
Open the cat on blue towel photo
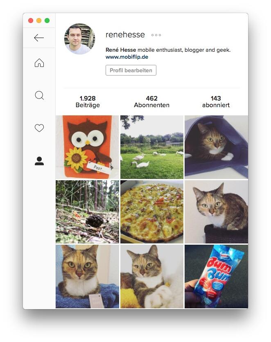[x=87, y=276]
